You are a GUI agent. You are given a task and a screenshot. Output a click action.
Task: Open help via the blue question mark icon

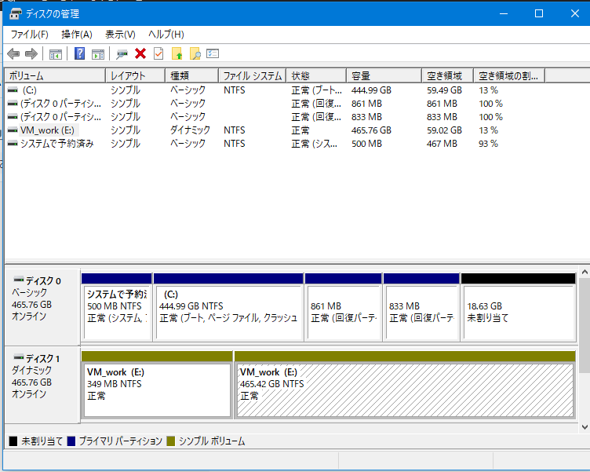click(x=79, y=53)
